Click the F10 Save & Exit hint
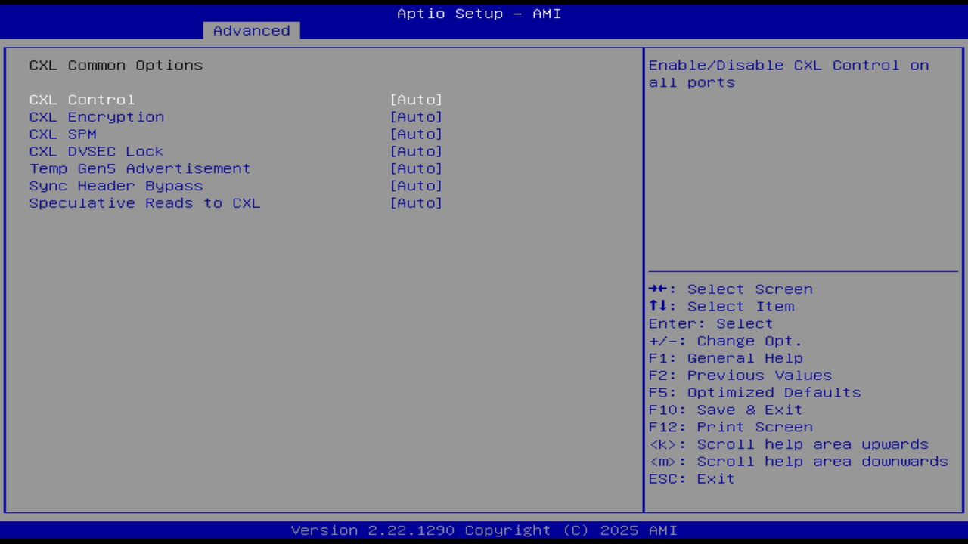Screen dimensions: 968x544 click(724, 409)
